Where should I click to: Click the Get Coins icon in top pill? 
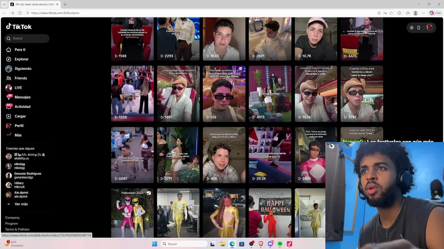pyautogui.click(x=412, y=28)
